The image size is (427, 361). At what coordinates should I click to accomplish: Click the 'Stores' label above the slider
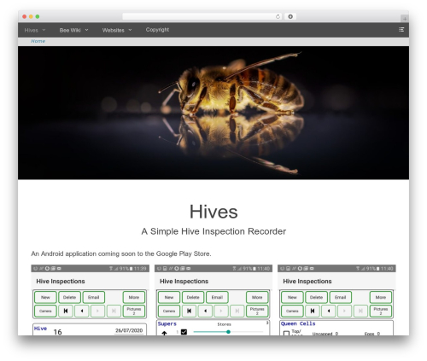tap(224, 324)
